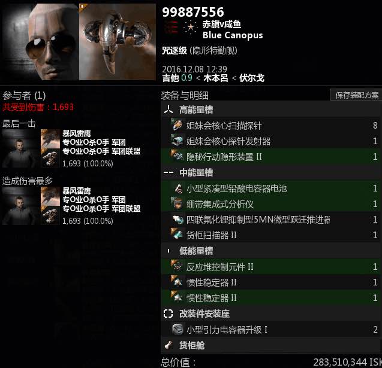Collapse the 高能量槽 high slot section
Viewport: 382px width, 368px height.
tap(270, 110)
